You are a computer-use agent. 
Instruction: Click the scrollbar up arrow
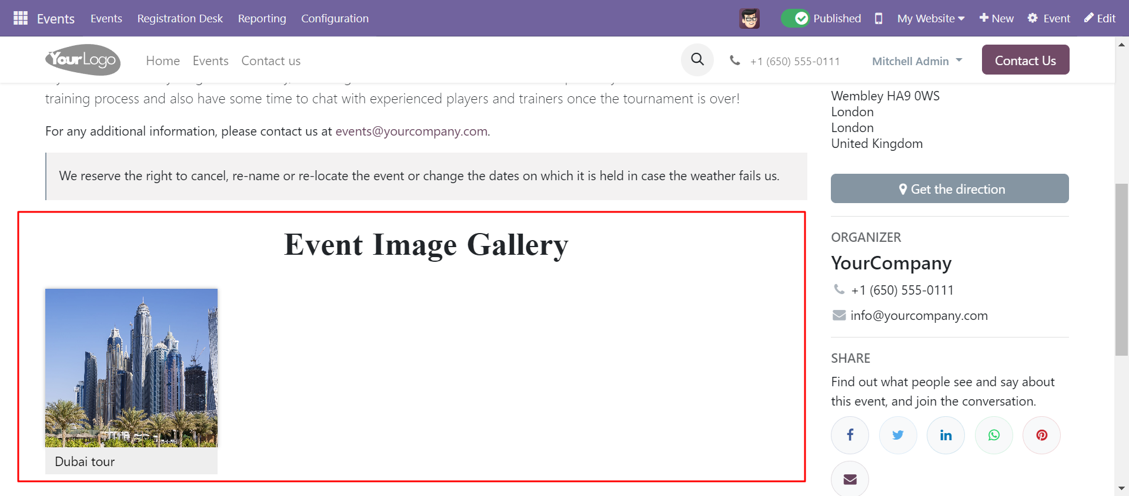[x=1121, y=44]
